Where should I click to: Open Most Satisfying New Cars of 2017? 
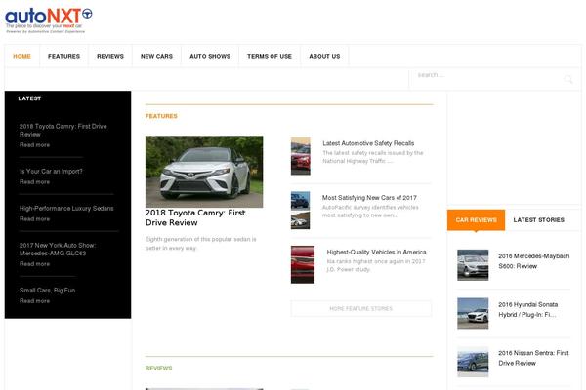[x=369, y=197]
